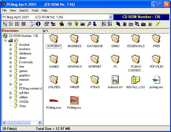The height and width of the screenshot is (132, 171).
Task: Select Xtras in directory tree
Action: 22,106
